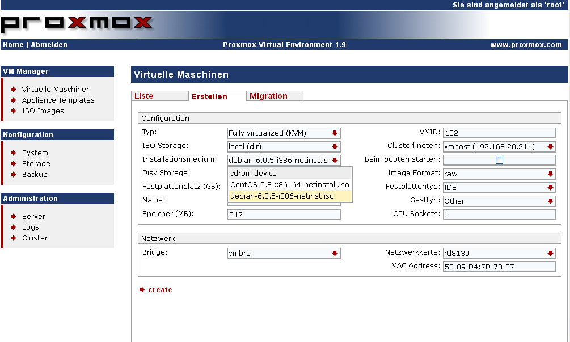Open ISO Images in the sidebar

point(43,111)
